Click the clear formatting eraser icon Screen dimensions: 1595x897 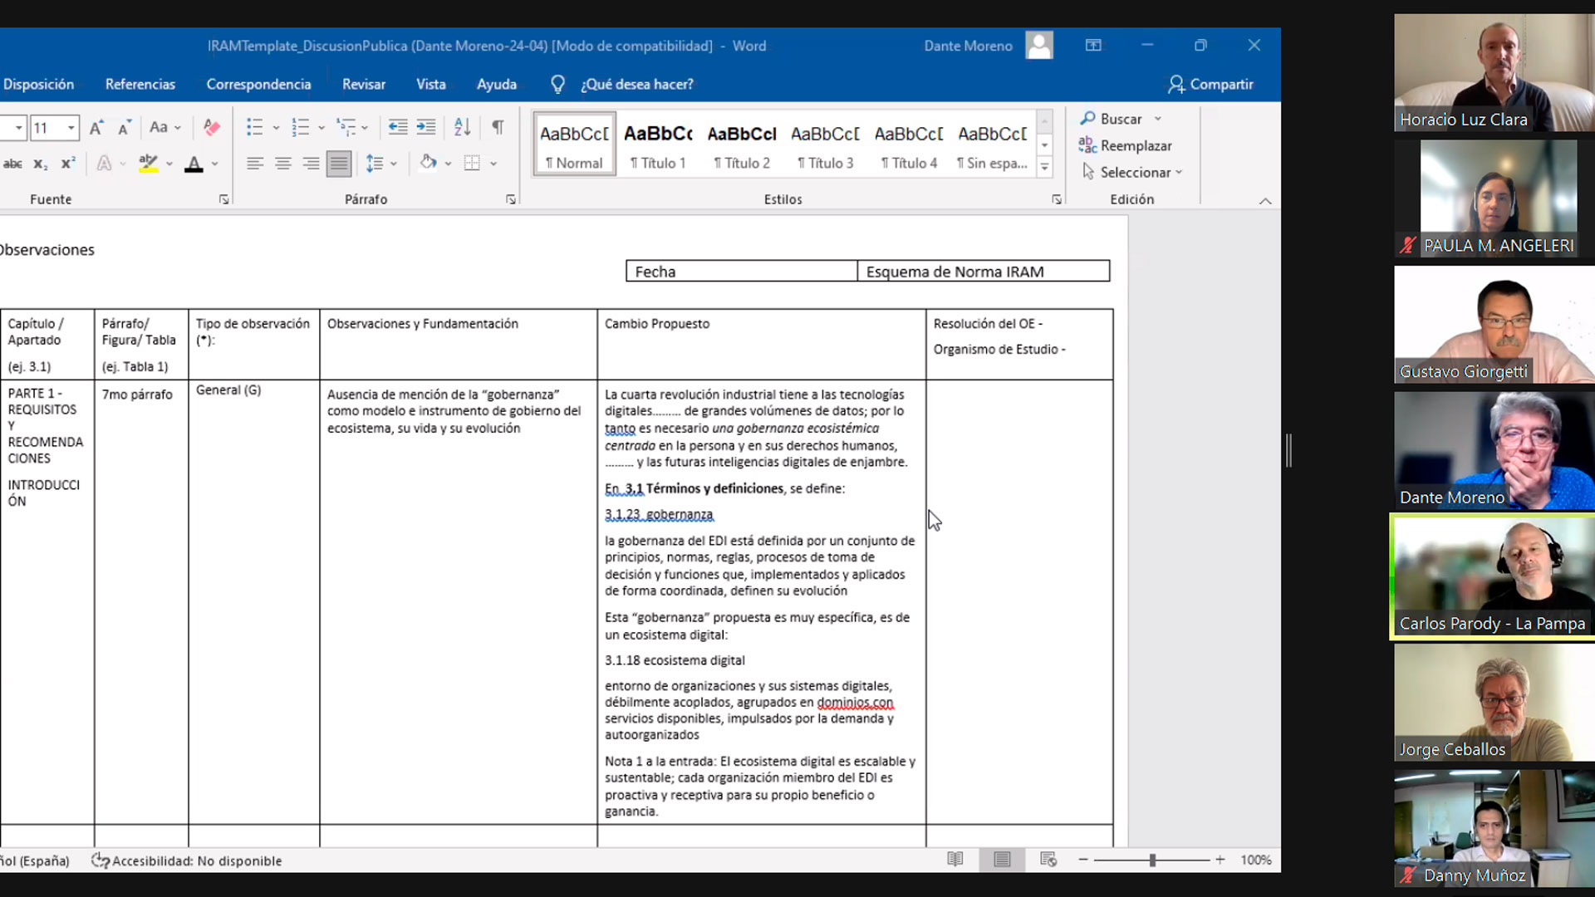point(212,127)
